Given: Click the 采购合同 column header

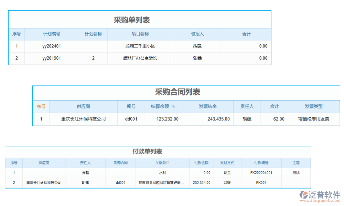Looking at the screenshot, I should [121, 163].
